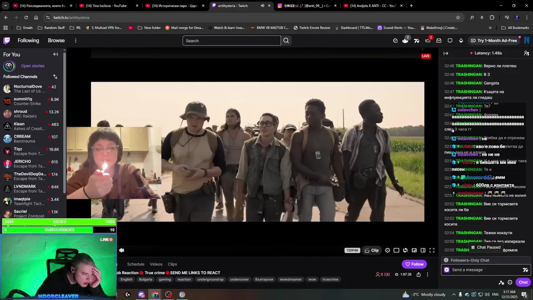Open the All Bookmarks folder

[515, 28]
